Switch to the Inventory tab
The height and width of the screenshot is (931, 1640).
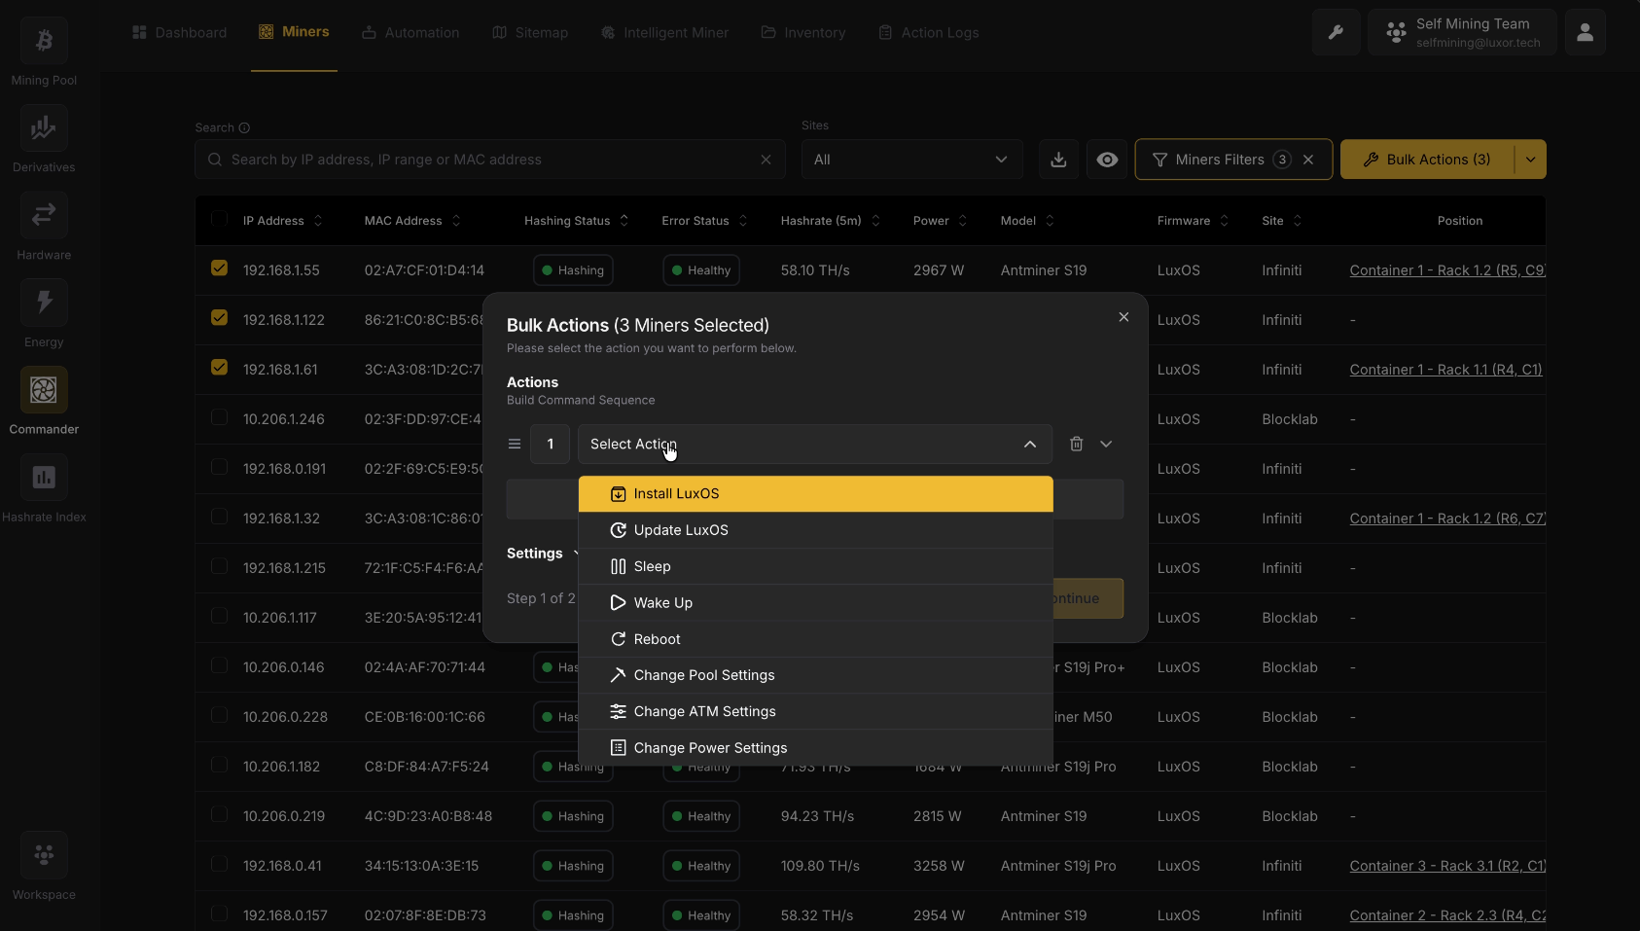point(803,32)
